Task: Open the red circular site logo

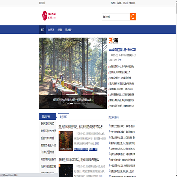Action: (45, 16)
